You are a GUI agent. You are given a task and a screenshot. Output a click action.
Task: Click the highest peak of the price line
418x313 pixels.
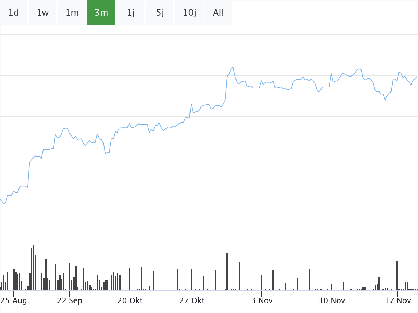pyautogui.click(x=233, y=68)
